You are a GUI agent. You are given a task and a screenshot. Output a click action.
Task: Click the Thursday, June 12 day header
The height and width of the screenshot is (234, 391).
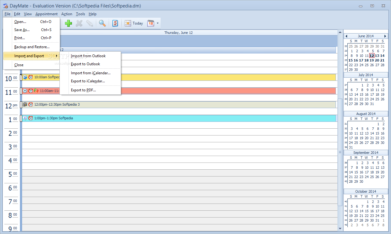tap(178, 33)
